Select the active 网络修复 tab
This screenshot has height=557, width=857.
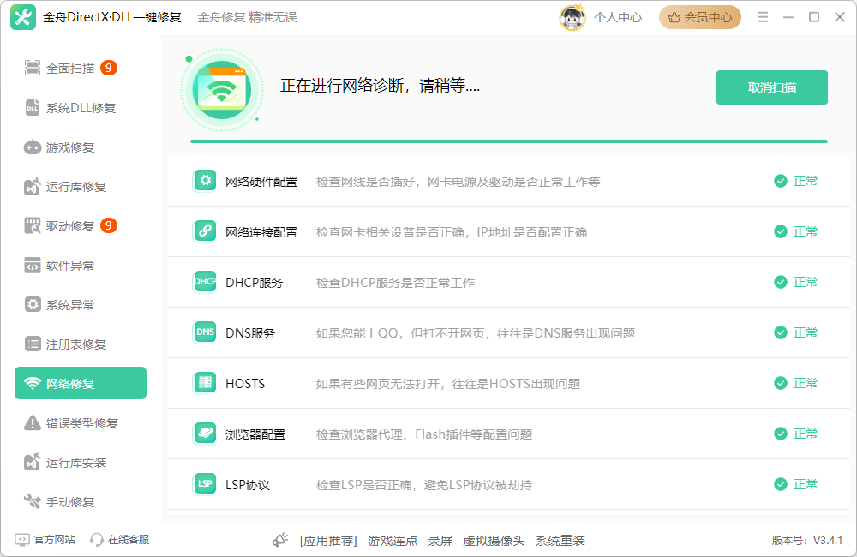81,383
